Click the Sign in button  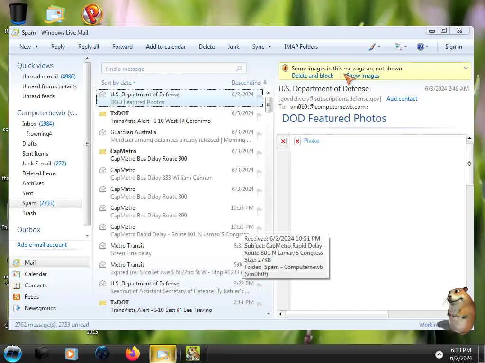click(x=453, y=47)
